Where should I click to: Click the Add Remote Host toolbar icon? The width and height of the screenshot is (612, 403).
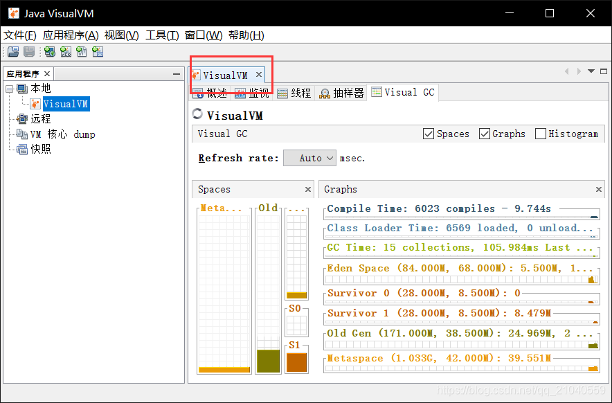pos(50,51)
